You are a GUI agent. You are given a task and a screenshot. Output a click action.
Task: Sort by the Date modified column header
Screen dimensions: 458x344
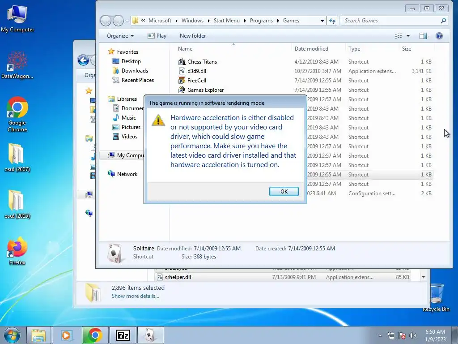pyautogui.click(x=311, y=49)
